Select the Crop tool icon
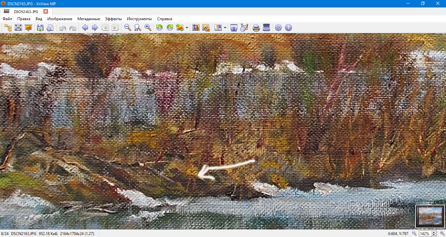The height and width of the screenshot is (237, 446). pyautogui.click(x=196, y=28)
